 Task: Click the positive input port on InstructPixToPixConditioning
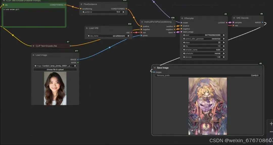click(x=141, y=26)
